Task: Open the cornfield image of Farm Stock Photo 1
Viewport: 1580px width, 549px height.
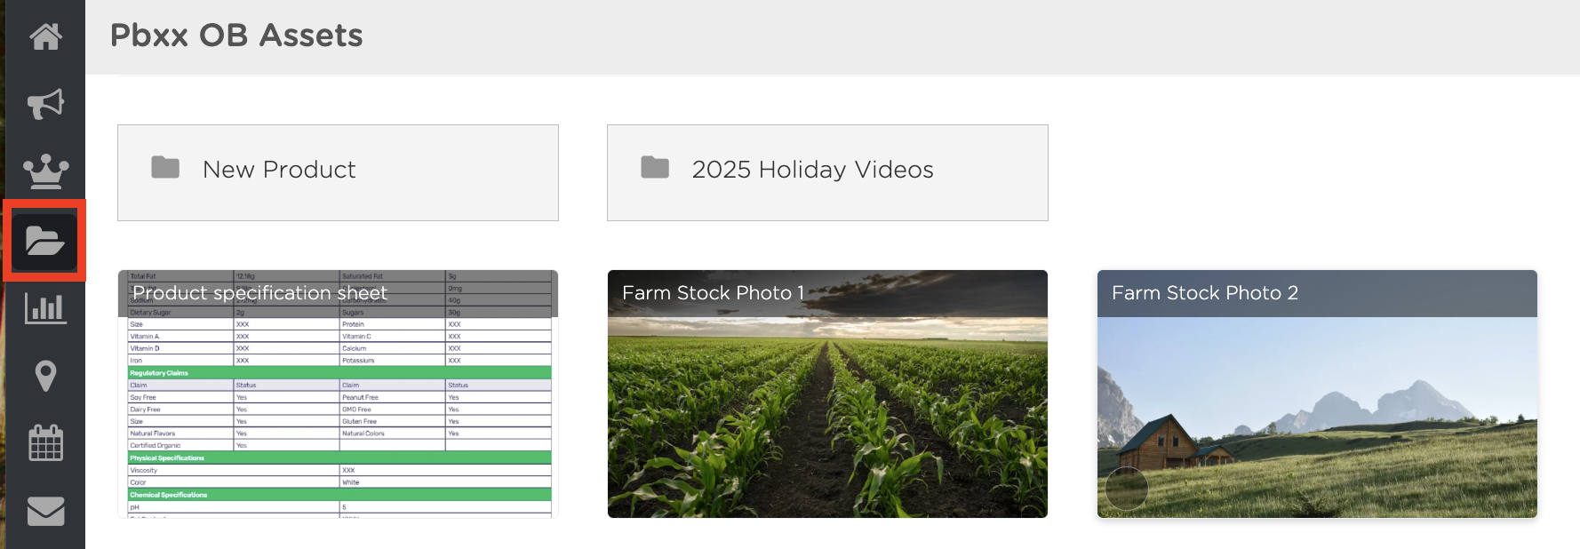Action: (827, 418)
